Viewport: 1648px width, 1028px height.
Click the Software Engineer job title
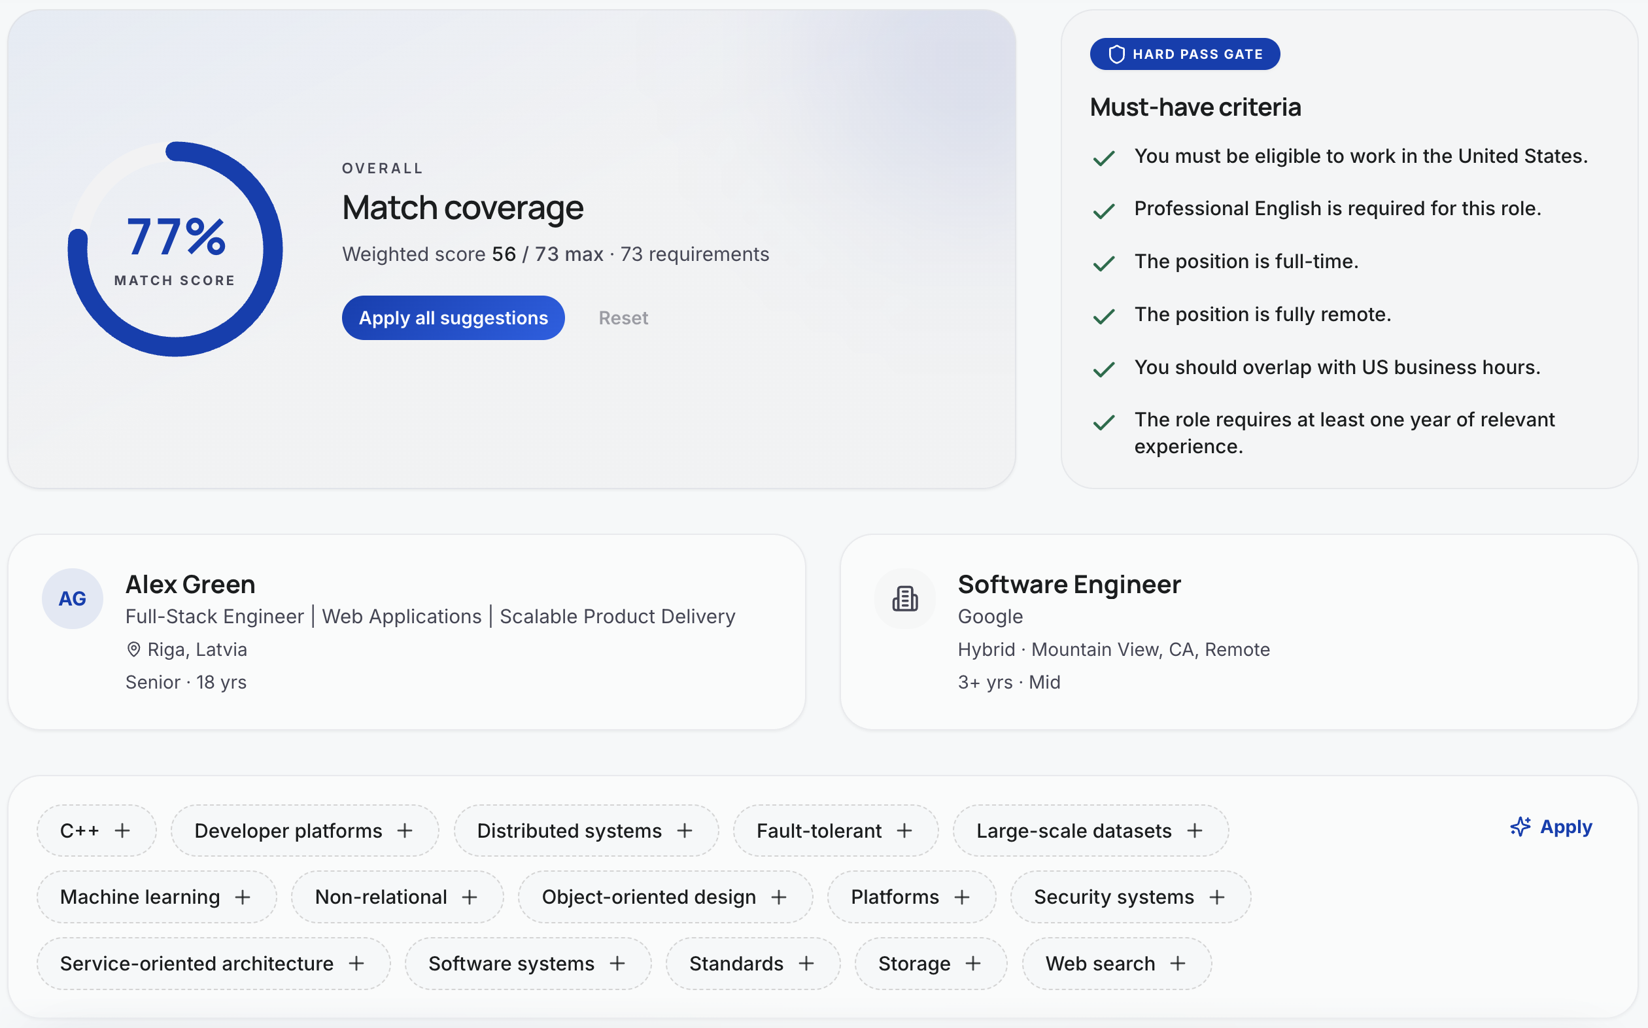[1069, 584]
